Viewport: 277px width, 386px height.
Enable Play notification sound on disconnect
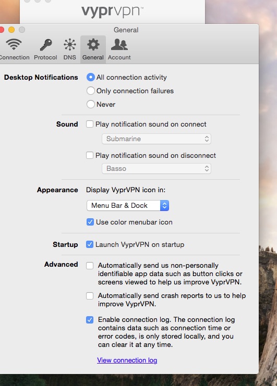point(90,155)
